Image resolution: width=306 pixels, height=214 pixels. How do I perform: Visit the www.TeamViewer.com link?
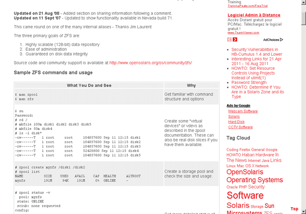[244, 33]
